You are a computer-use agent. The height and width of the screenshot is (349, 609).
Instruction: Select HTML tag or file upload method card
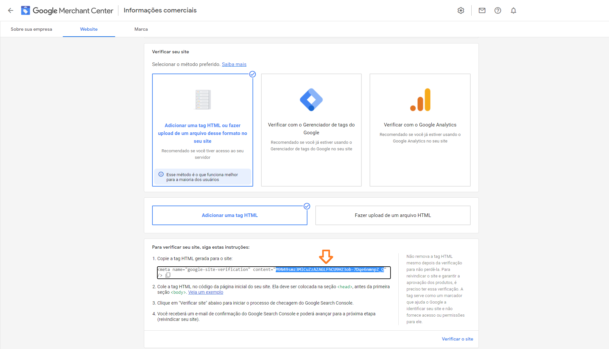point(202,130)
